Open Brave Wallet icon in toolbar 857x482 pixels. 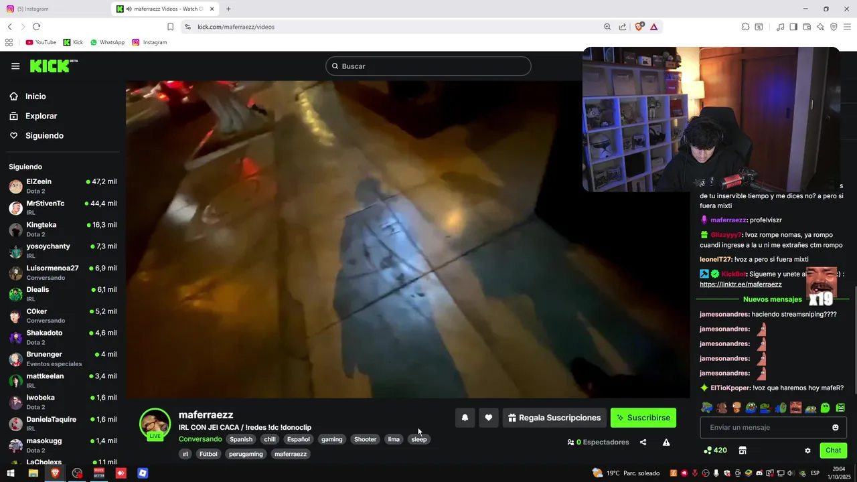(x=807, y=27)
